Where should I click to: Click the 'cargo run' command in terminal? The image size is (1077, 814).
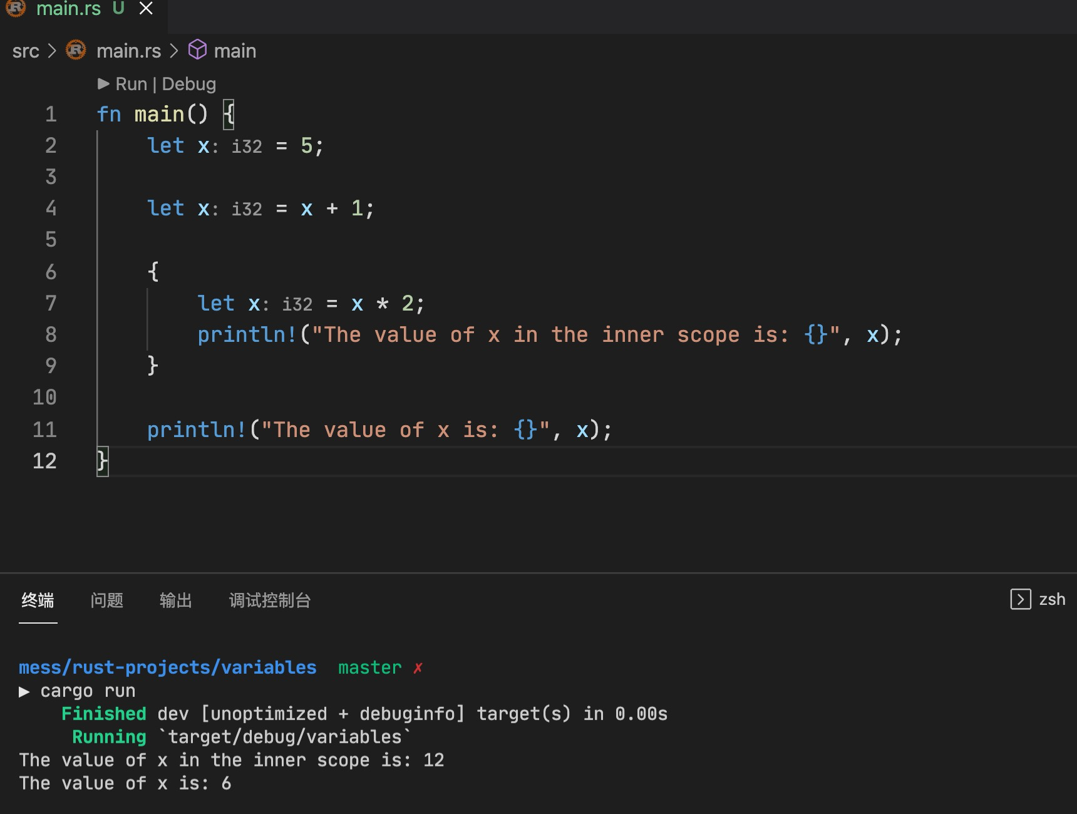tap(88, 691)
